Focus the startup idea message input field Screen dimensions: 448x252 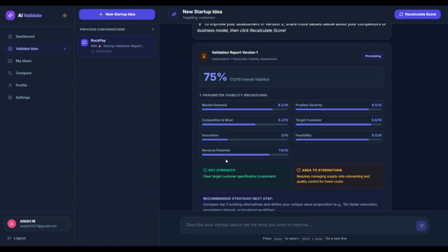[297, 225]
